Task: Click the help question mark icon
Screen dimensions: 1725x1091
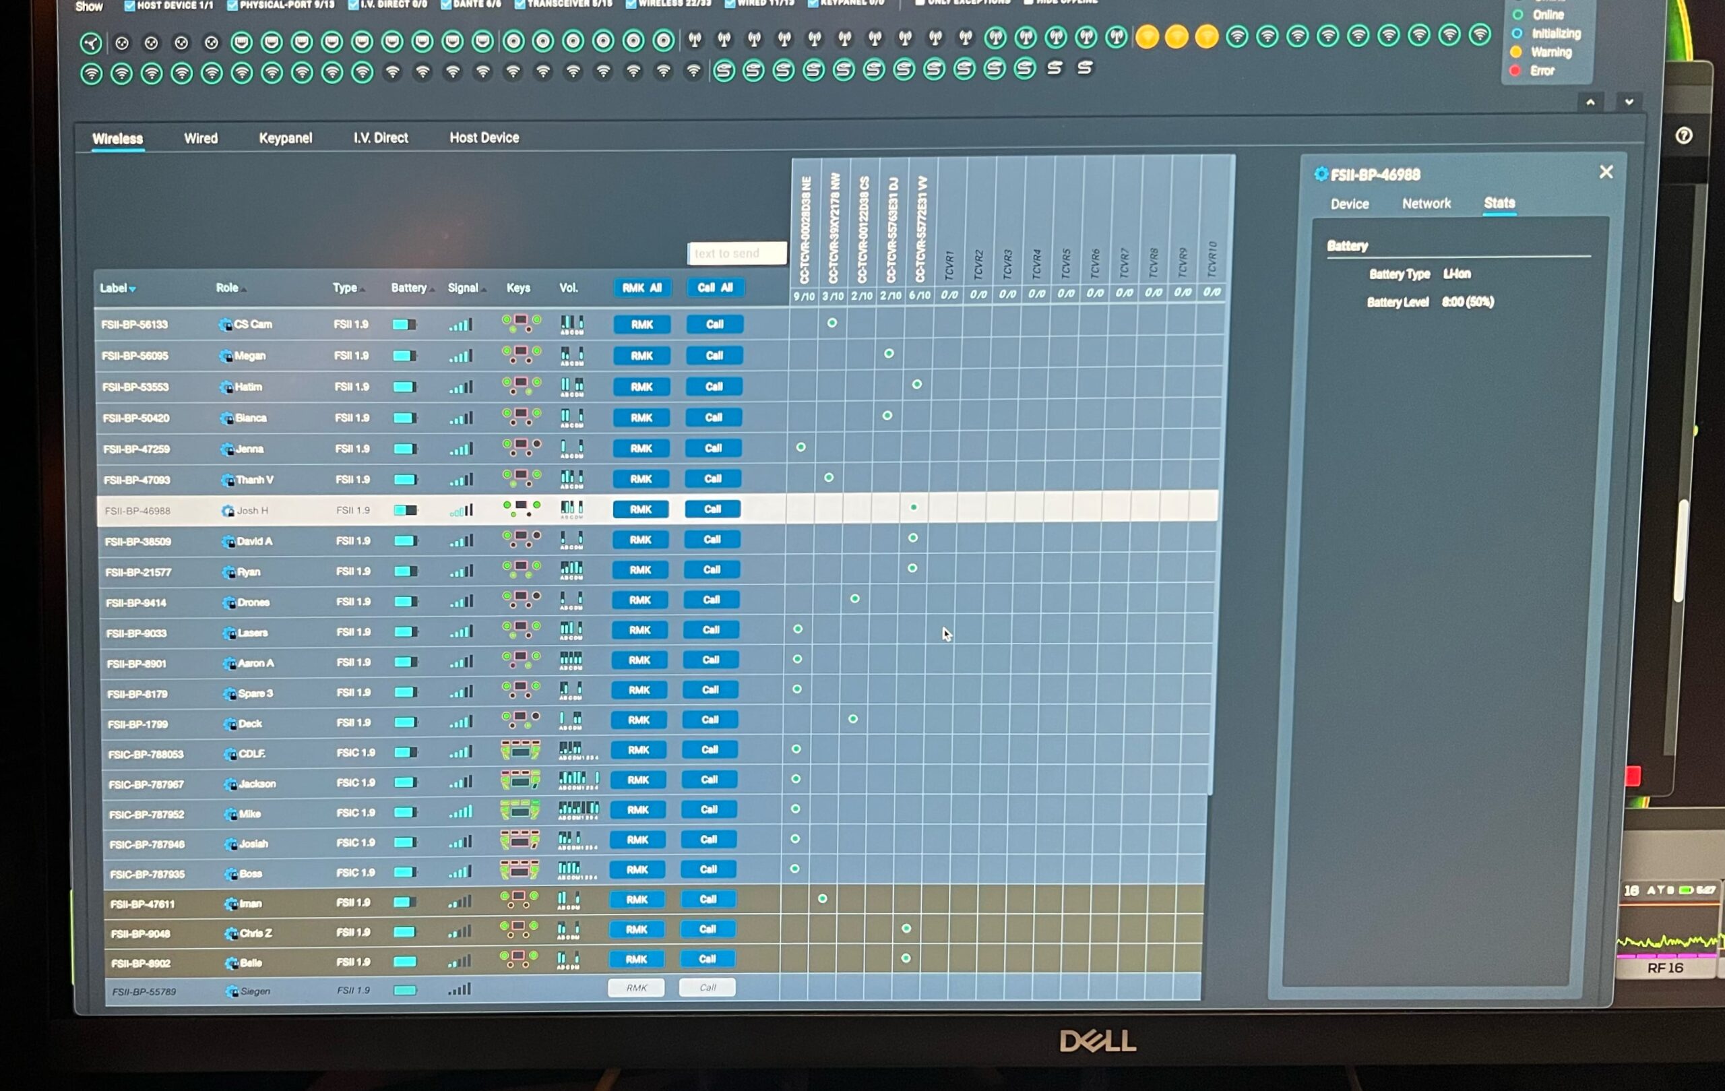Action: [1683, 135]
